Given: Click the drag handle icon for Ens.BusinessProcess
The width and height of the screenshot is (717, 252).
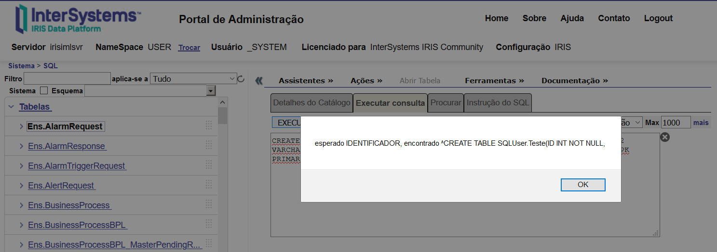Looking at the screenshot, I should [x=209, y=205].
